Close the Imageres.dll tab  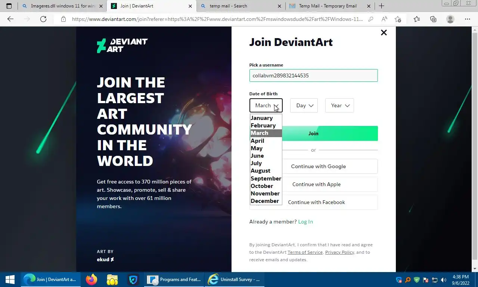(101, 6)
